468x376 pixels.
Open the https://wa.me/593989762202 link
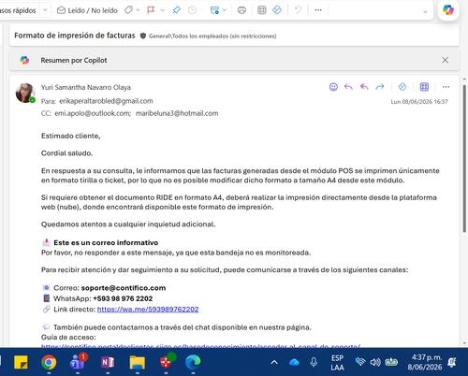point(148,310)
